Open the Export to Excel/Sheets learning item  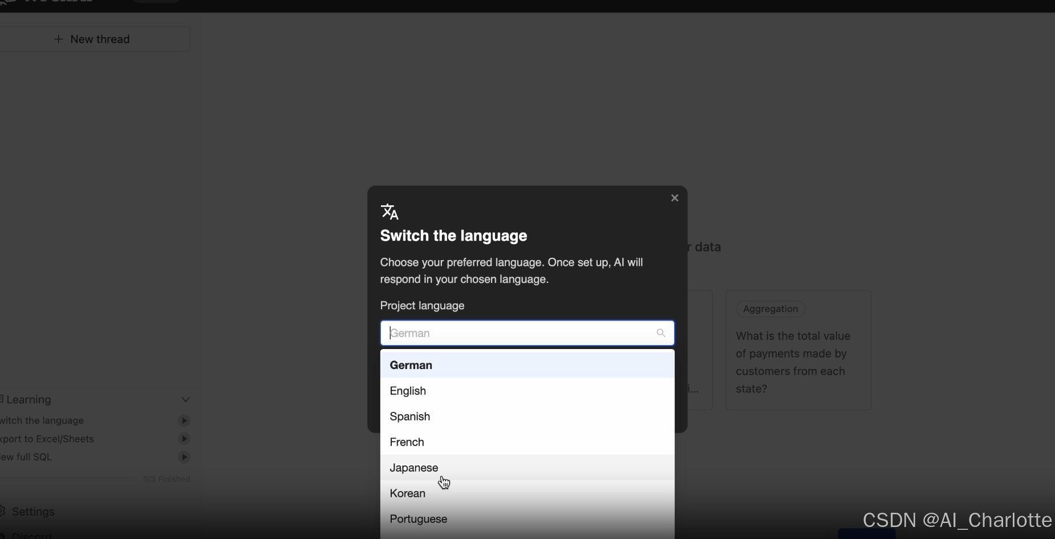pos(47,439)
